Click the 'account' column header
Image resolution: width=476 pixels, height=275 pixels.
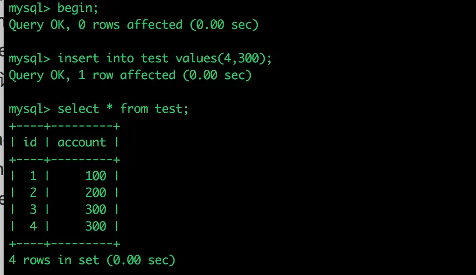click(x=82, y=142)
